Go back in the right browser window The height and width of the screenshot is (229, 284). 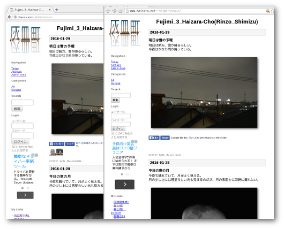pos(108,11)
